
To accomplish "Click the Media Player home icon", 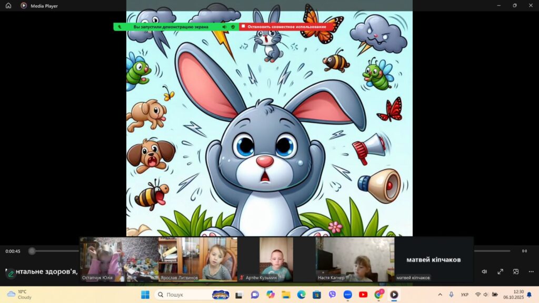I will pyautogui.click(x=8, y=6).
